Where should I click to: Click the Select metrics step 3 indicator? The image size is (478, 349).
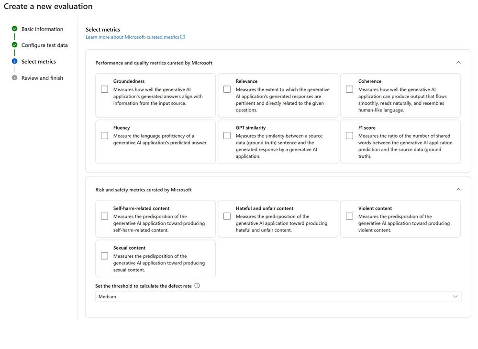point(14,62)
